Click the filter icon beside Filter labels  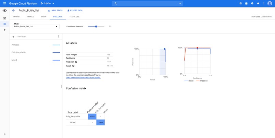[x=13, y=36]
